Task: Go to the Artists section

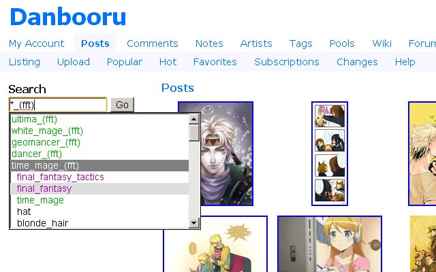Action: tap(256, 44)
